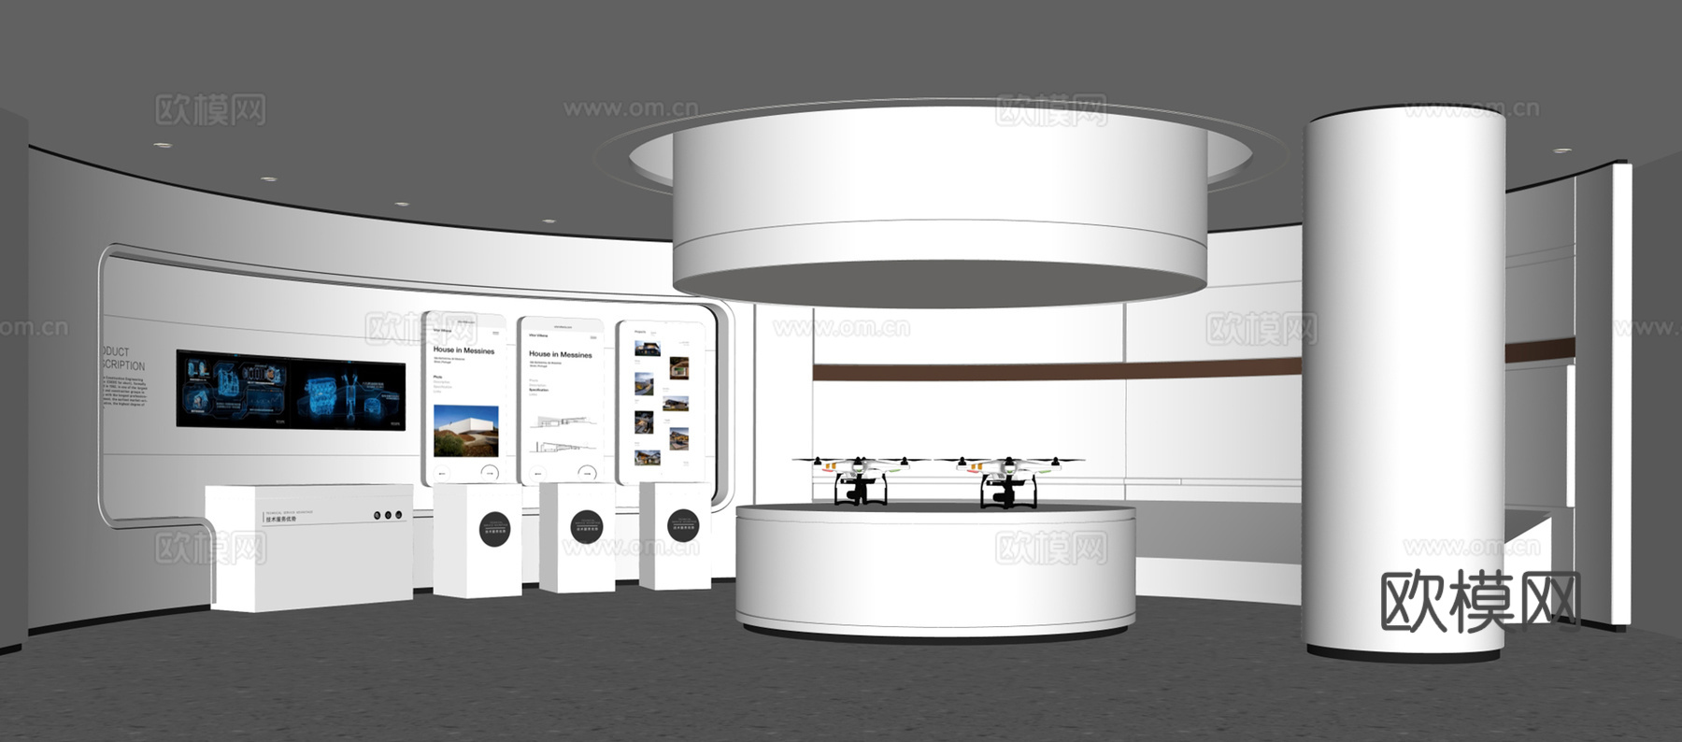Click middle round icon on the wide cabinet
This screenshot has height=742, width=1682.
[x=388, y=515]
